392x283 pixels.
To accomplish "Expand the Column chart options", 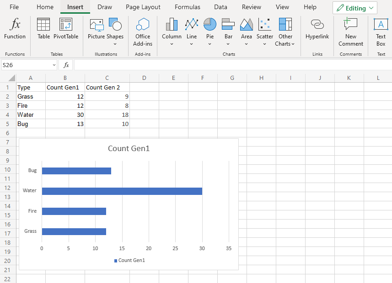I will pyautogui.click(x=172, y=44).
